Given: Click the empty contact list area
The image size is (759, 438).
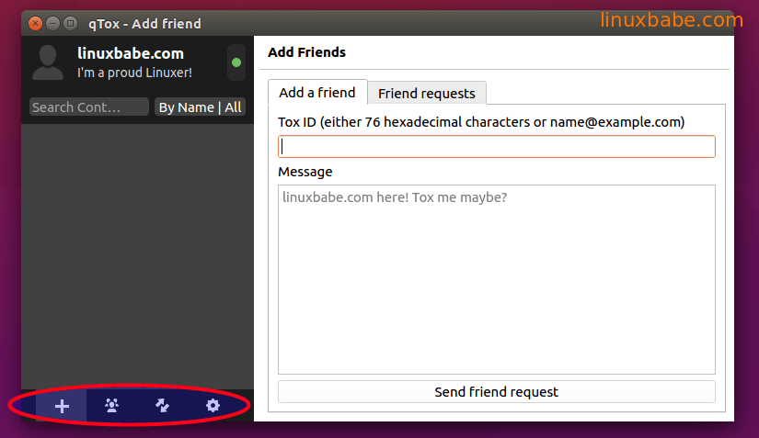Looking at the screenshot, I should tap(137, 248).
